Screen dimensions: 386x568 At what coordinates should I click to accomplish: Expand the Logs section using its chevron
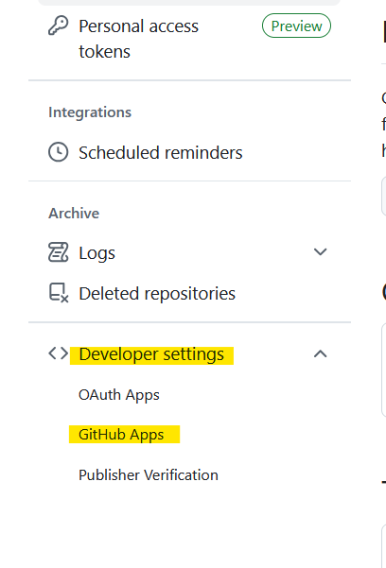(x=320, y=251)
